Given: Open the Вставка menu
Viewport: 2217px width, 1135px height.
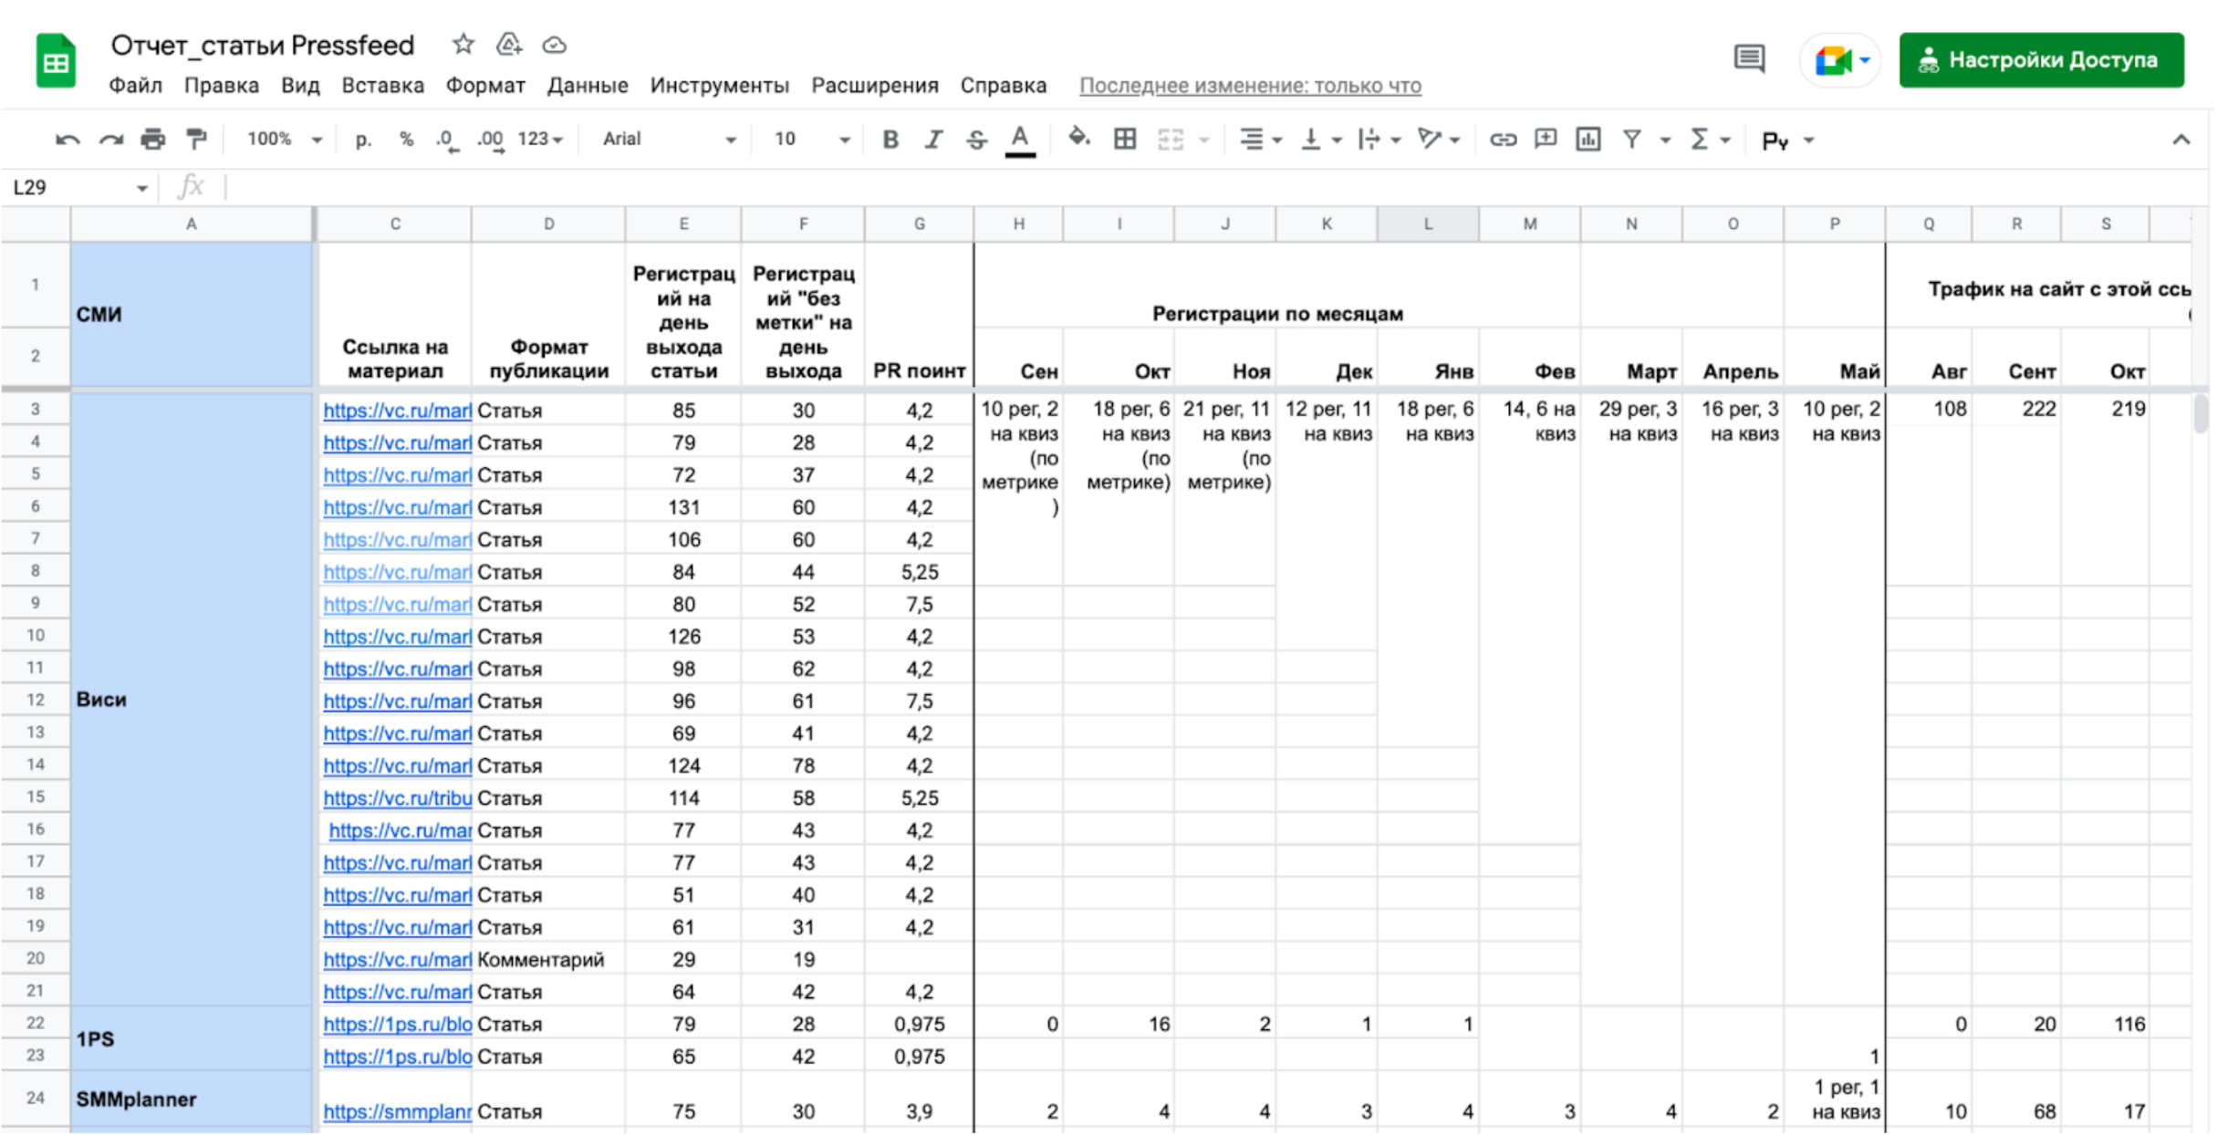Looking at the screenshot, I should [382, 86].
